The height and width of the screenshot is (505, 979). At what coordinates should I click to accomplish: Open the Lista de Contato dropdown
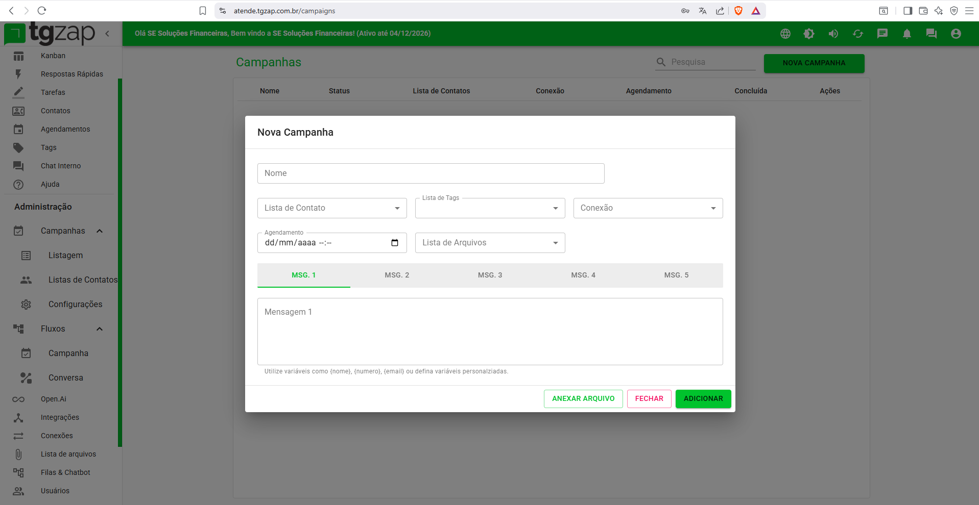[x=332, y=208]
